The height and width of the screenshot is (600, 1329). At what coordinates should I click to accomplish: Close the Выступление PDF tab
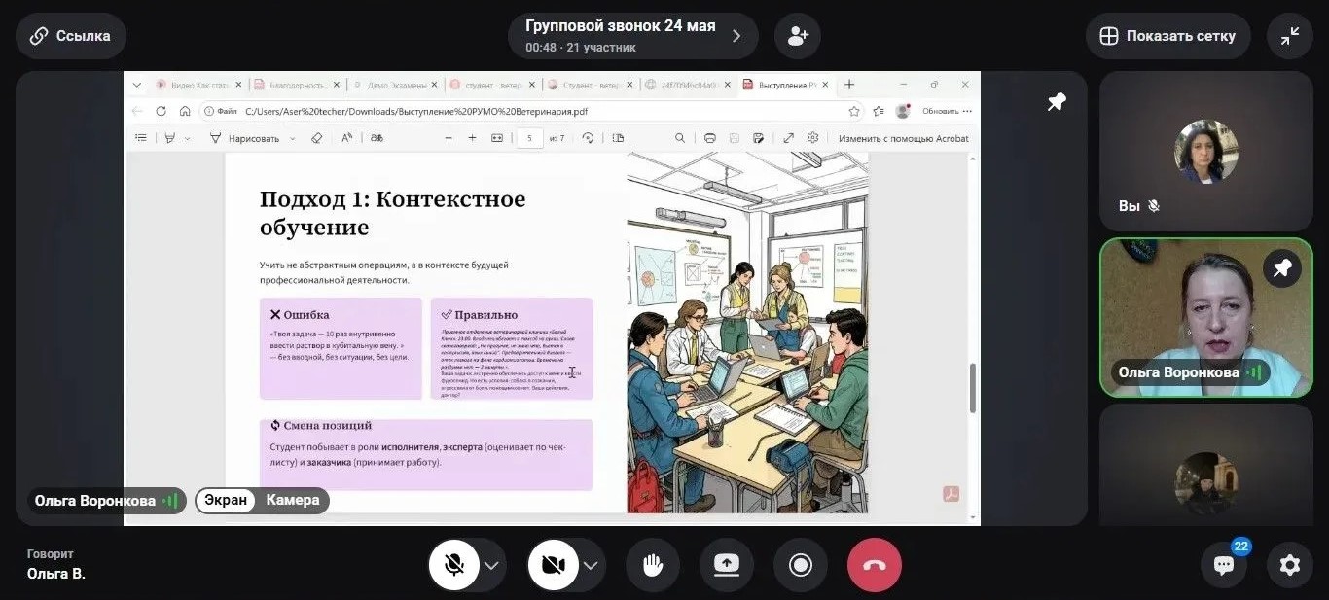coord(827,85)
